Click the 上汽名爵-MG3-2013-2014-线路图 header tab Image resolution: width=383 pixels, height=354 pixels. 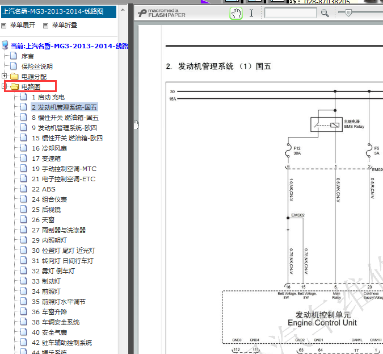(x=58, y=12)
